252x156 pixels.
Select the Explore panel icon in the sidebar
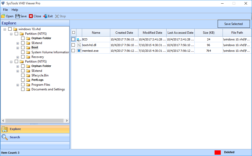tap(4, 129)
